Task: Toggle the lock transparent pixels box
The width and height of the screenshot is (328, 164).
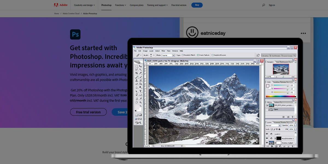Action: (272, 129)
